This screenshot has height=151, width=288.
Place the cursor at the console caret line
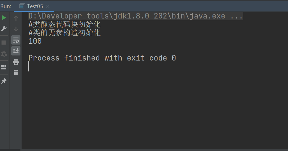(29, 66)
